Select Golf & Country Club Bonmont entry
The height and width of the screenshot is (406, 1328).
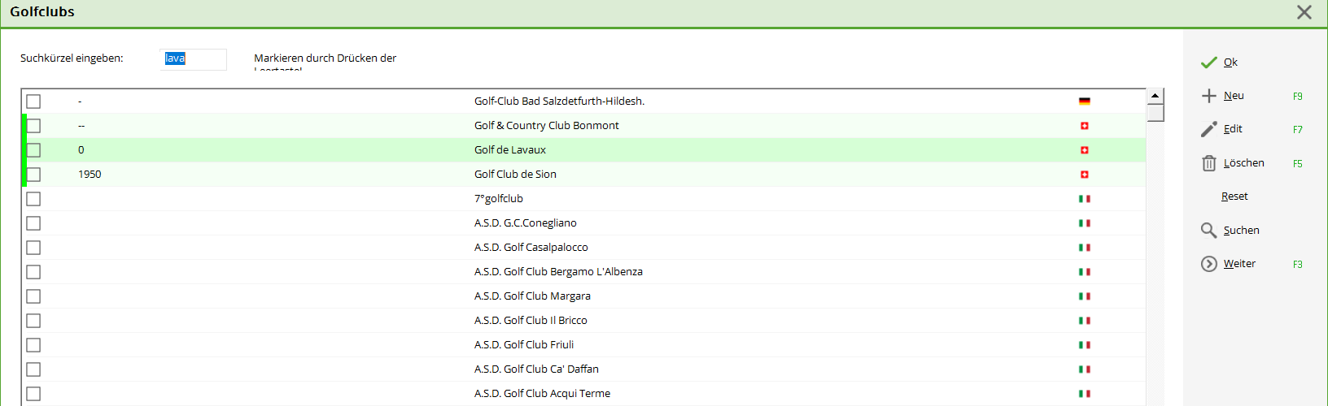tap(546, 126)
